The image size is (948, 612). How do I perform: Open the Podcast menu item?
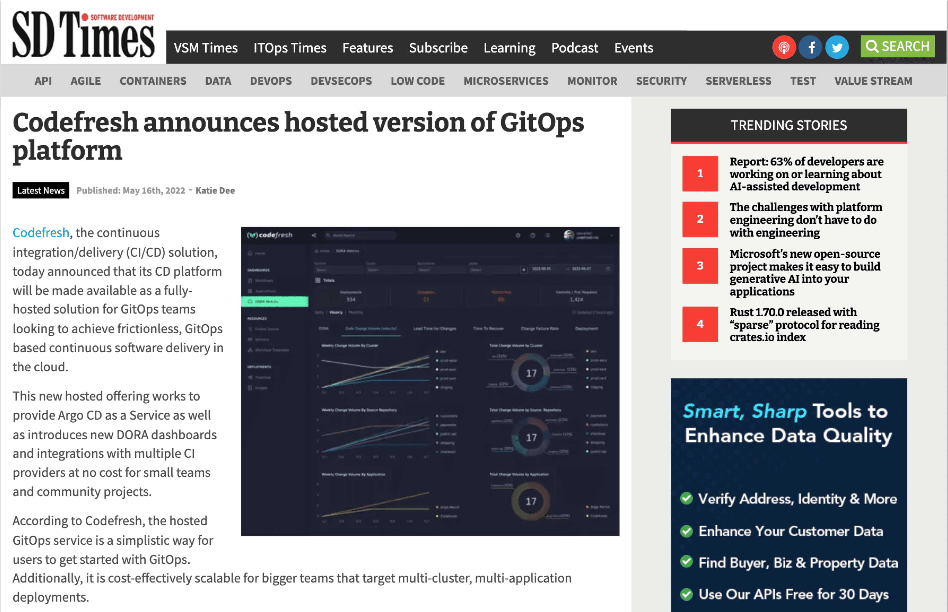[574, 48]
